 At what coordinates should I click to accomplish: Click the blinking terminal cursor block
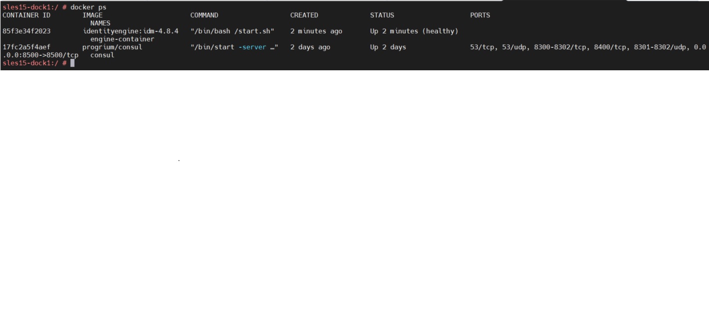click(71, 63)
